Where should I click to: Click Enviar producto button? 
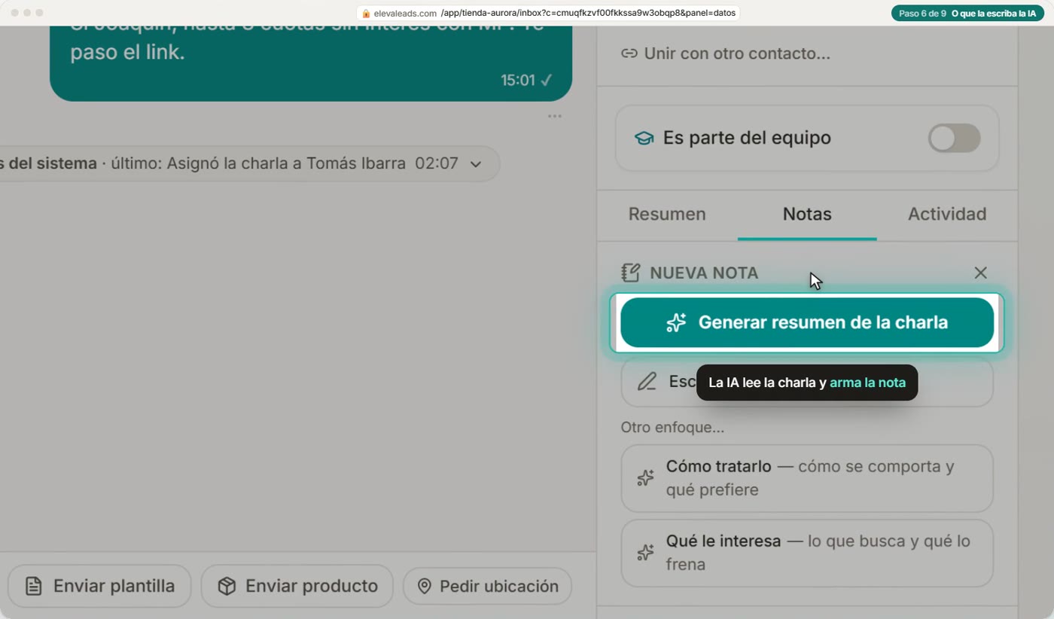coord(297,586)
